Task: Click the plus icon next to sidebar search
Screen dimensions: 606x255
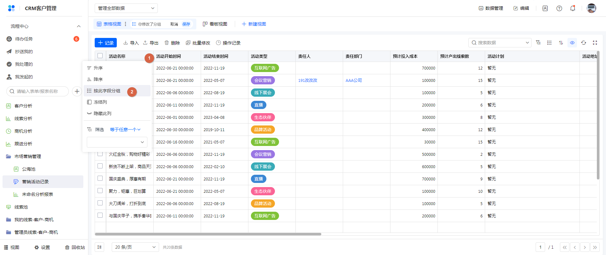Action: pos(77,91)
